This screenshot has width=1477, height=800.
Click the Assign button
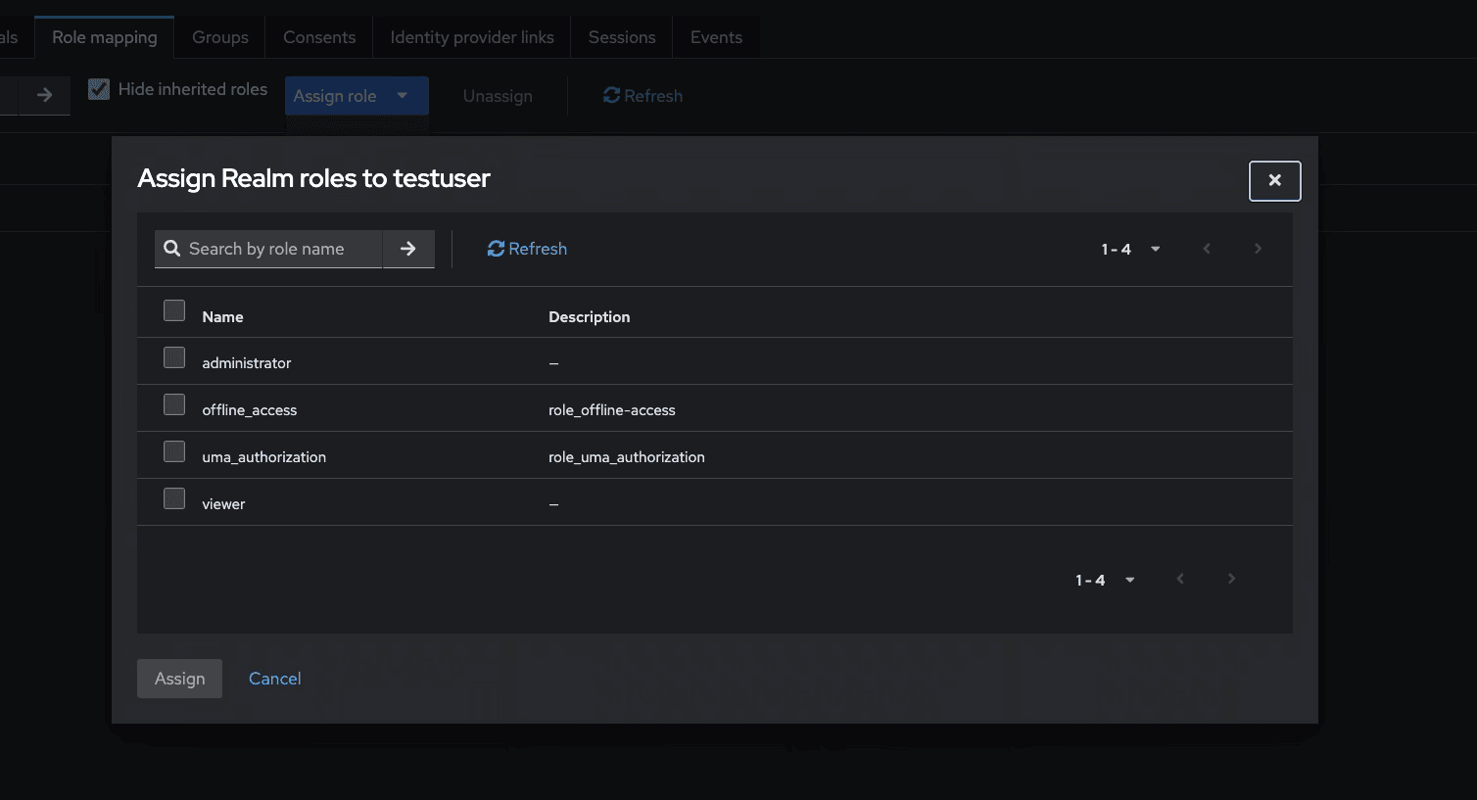click(x=179, y=679)
